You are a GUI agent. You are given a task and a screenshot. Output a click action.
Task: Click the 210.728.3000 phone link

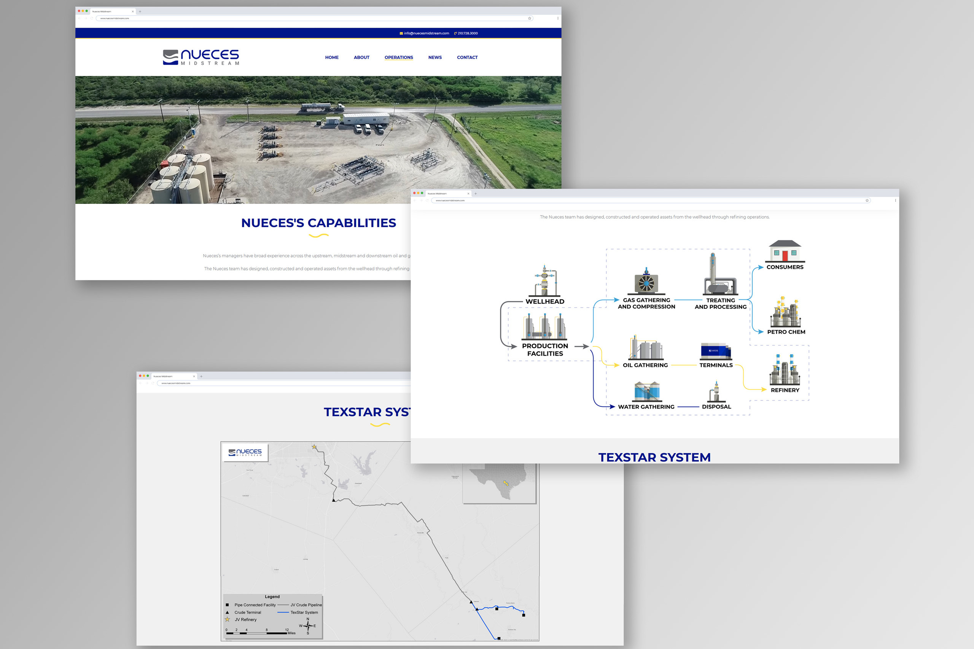pyautogui.click(x=466, y=33)
